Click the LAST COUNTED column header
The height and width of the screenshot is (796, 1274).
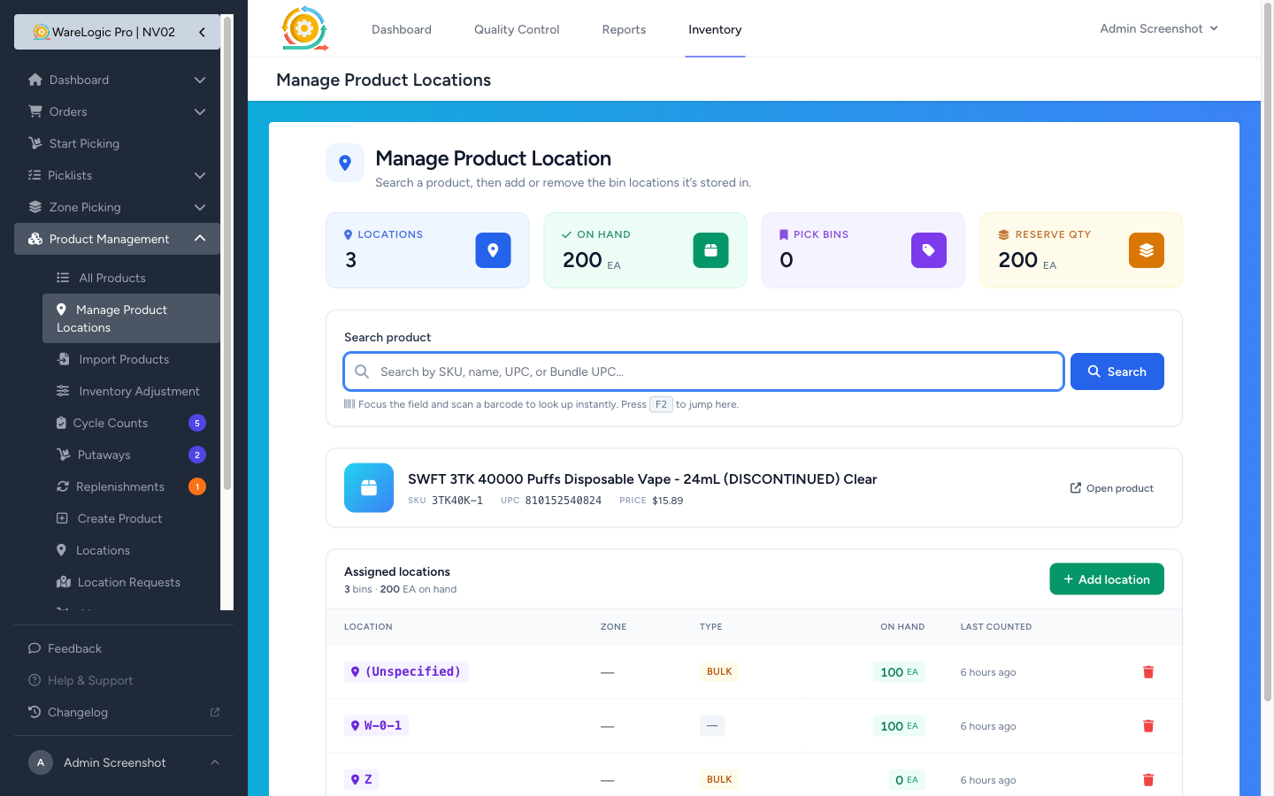coord(996,627)
